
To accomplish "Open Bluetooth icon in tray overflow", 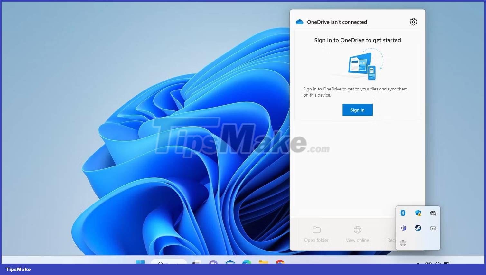I will 403,213.
